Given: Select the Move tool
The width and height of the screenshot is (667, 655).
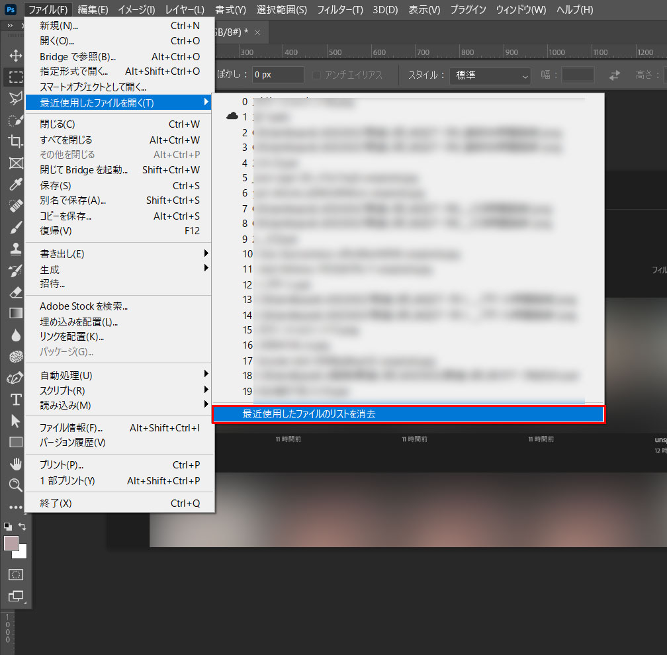Looking at the screenshot, I should [x=15, y=55].
